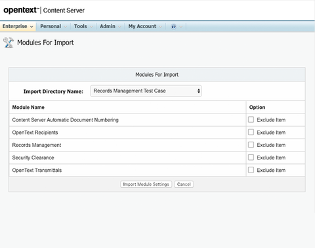Click the Cancel button
The width and height of the screenshot is (315, 248).
click(x=184, y=184)
